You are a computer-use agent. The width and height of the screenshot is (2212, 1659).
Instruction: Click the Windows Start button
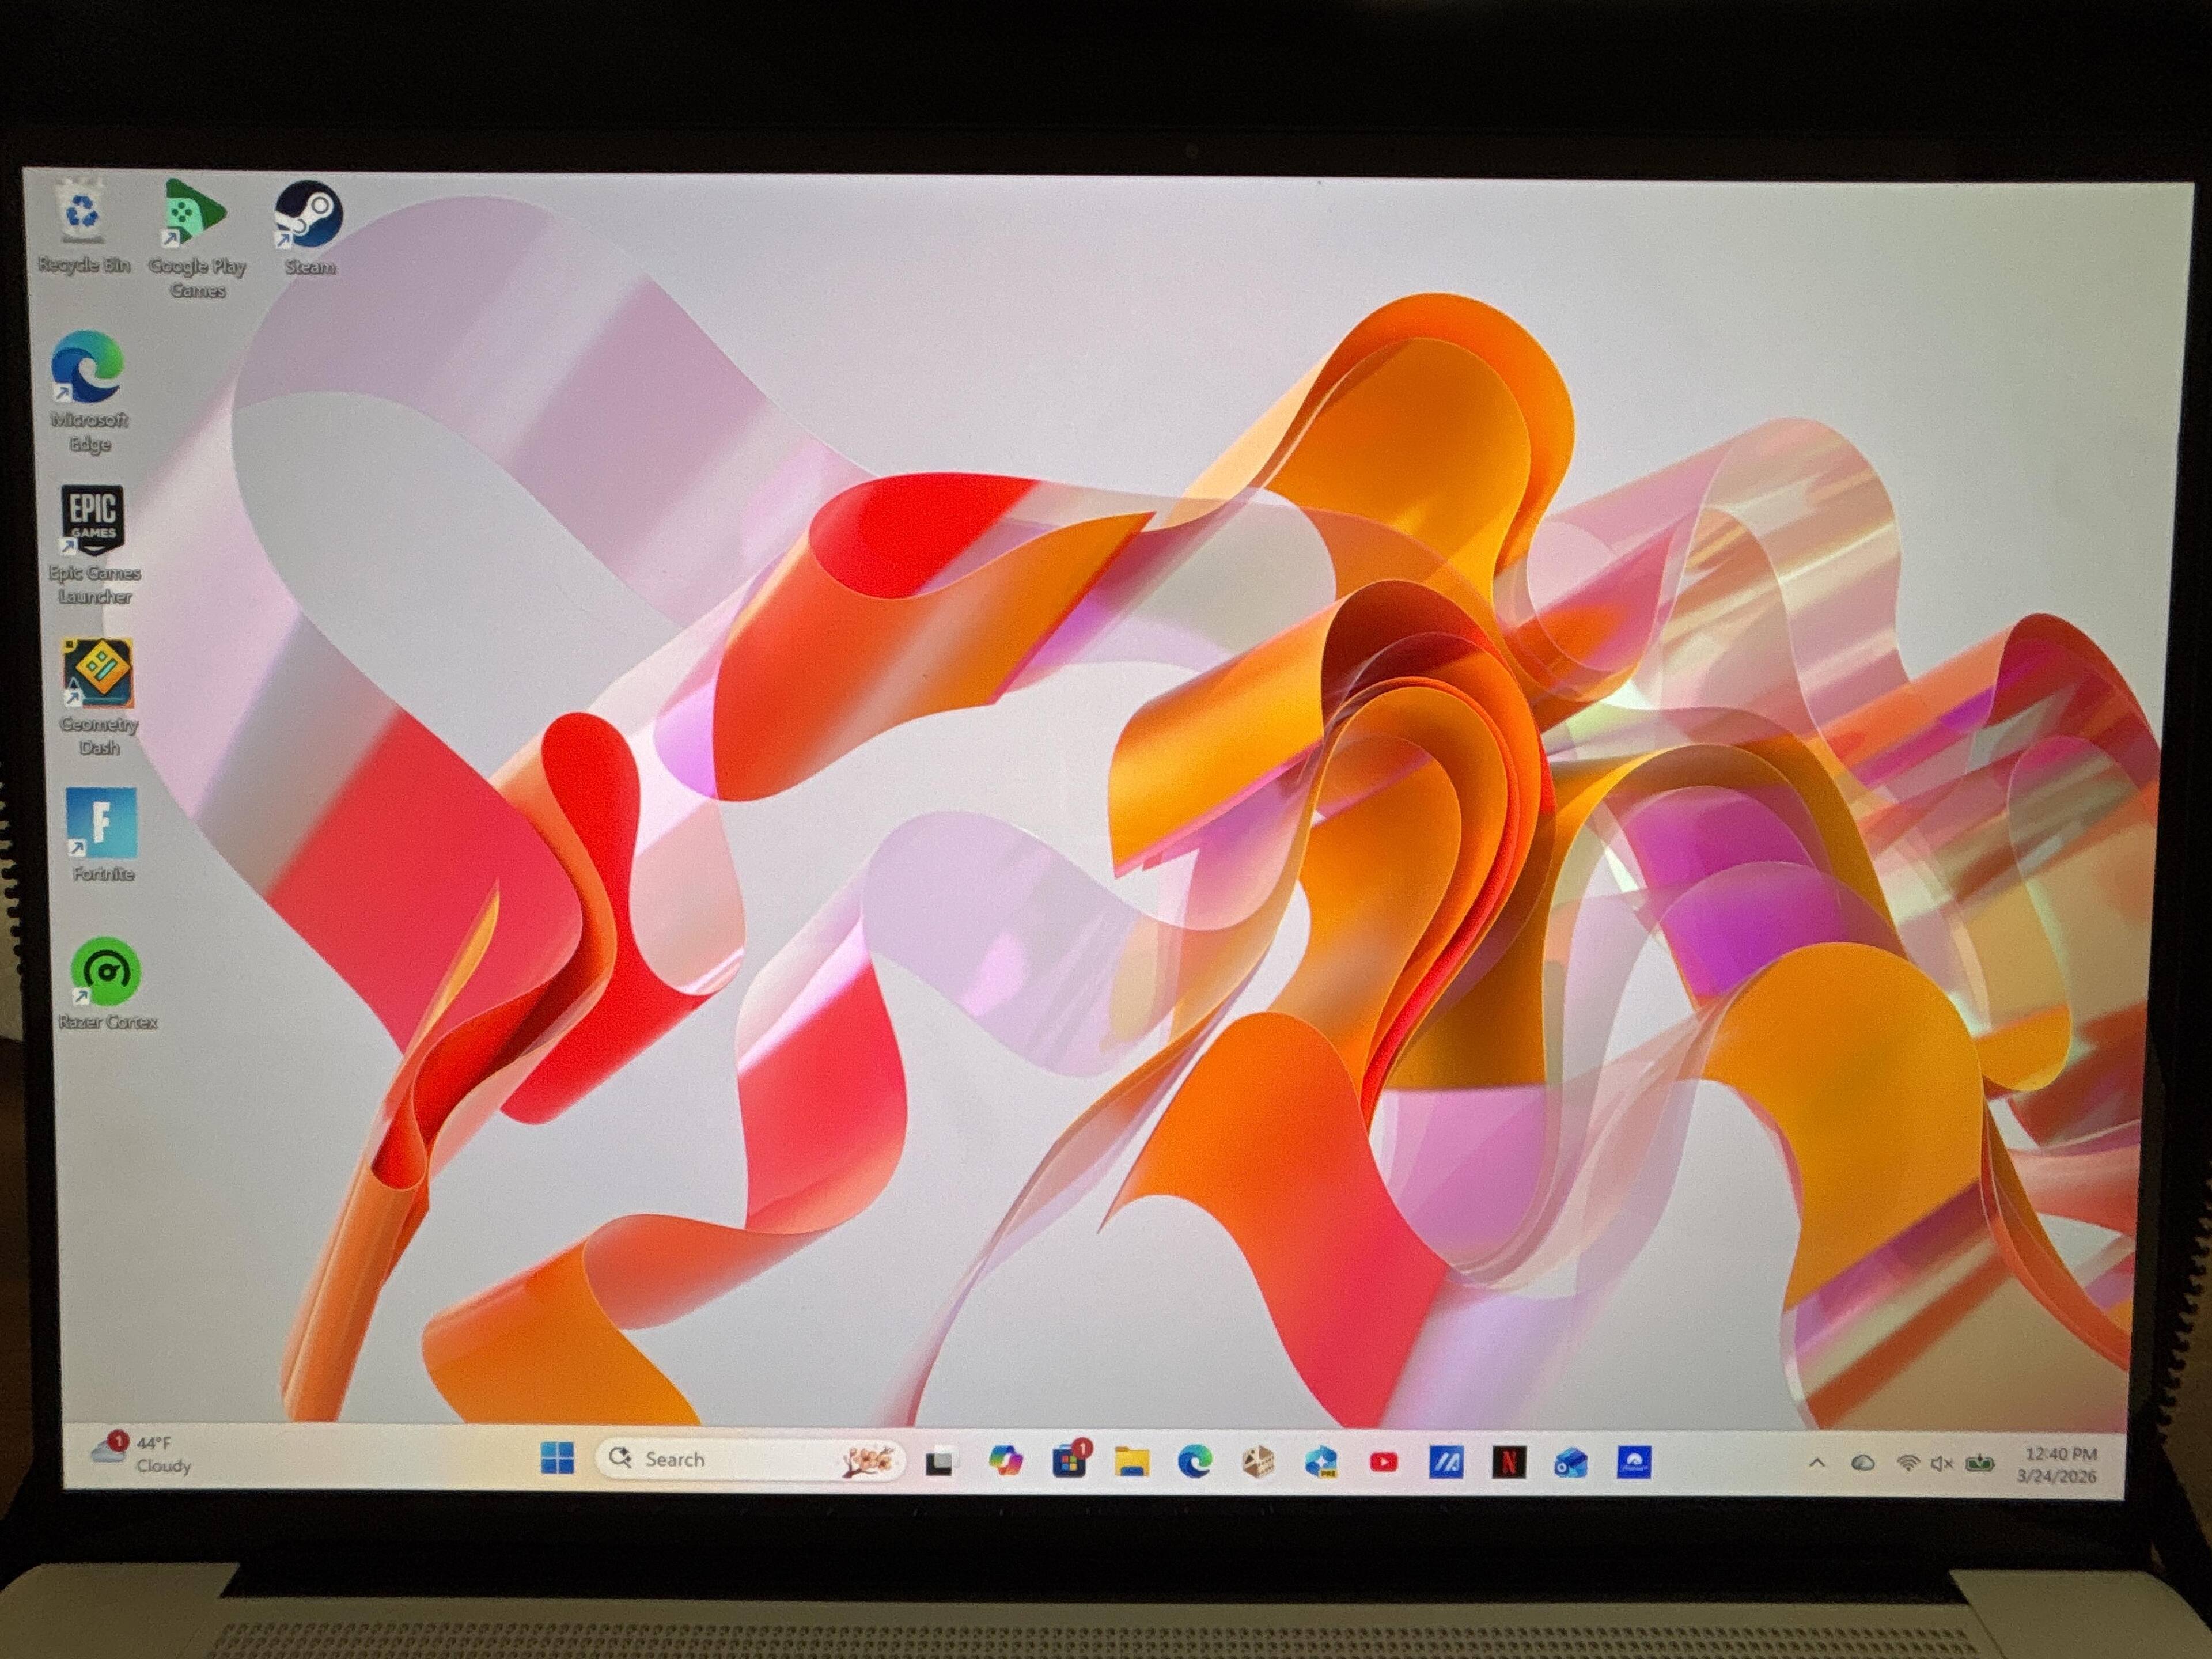557,1458
